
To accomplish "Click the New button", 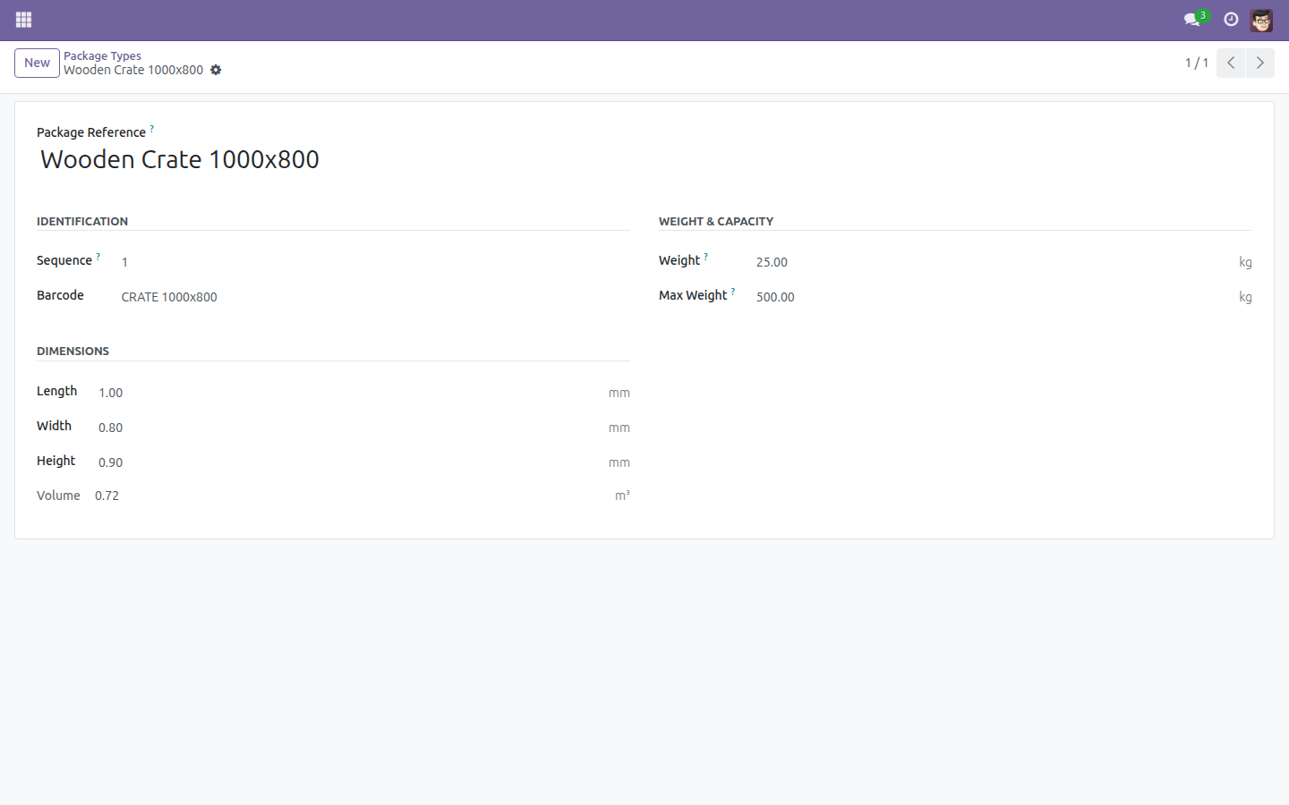I will [37, 63].
